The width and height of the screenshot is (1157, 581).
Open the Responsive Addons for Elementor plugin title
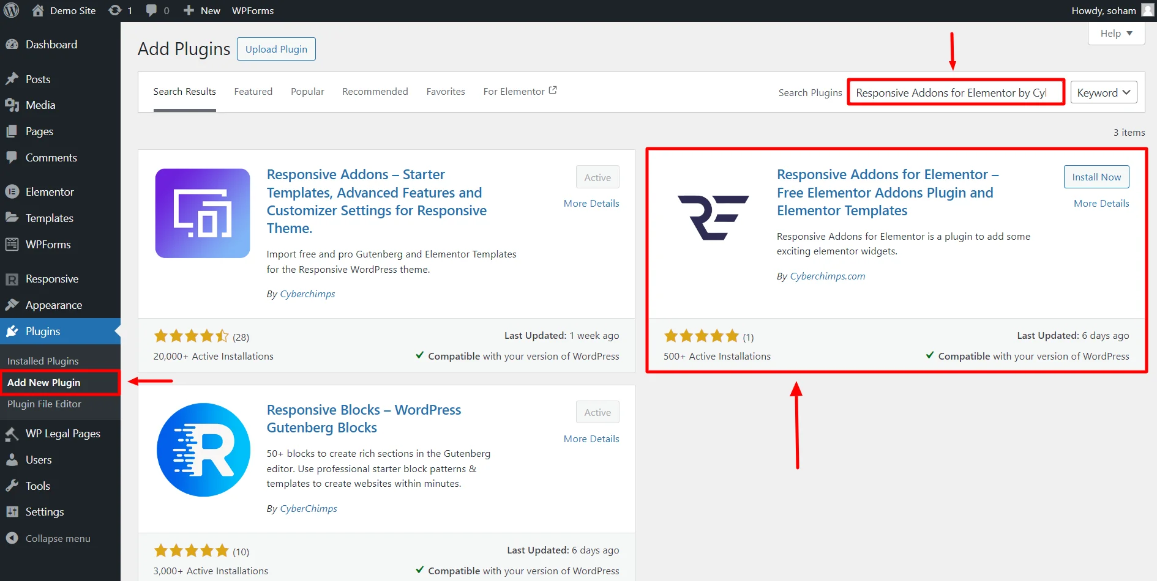(x=888, y=193)
